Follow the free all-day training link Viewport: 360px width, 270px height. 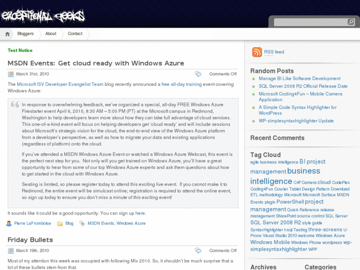(x=181, y=84)
